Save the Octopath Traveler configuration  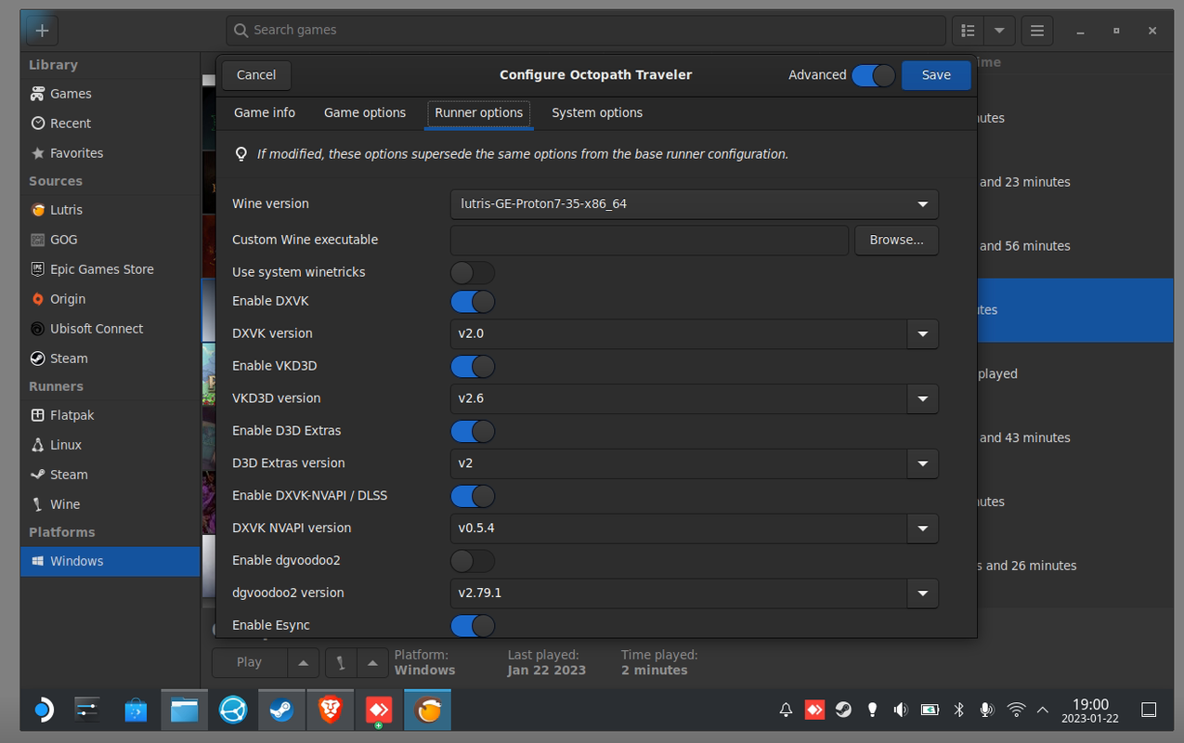pyautogui.click(x=936, y=75)
